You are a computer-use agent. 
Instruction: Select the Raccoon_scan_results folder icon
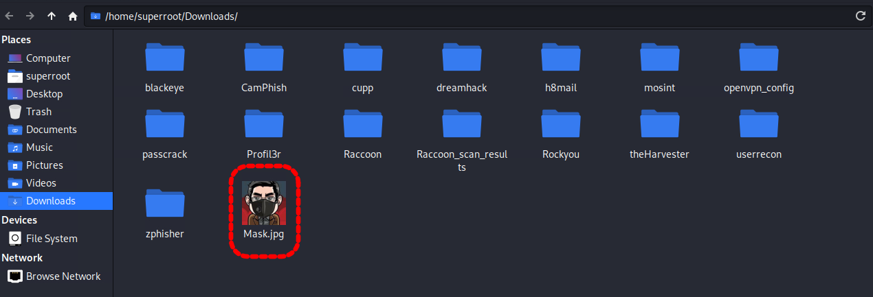[x=462, y=124]
